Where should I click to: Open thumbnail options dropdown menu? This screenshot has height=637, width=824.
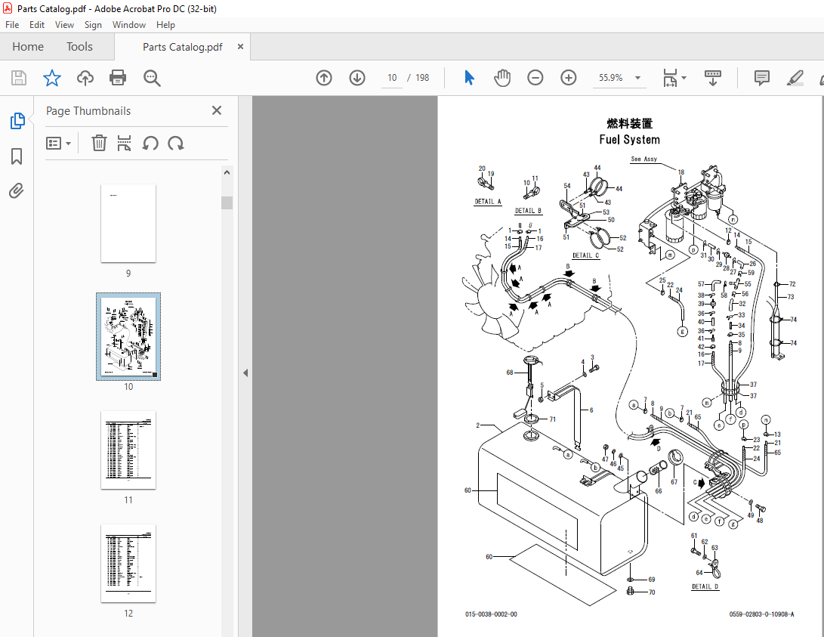click(x=58, y=143)
